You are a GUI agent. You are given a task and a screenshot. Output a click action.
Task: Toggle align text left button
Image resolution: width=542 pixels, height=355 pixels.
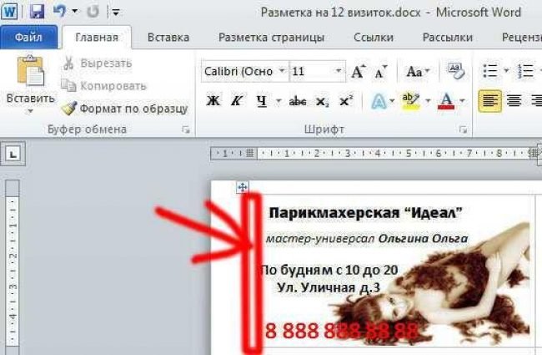tap(489, 101)
